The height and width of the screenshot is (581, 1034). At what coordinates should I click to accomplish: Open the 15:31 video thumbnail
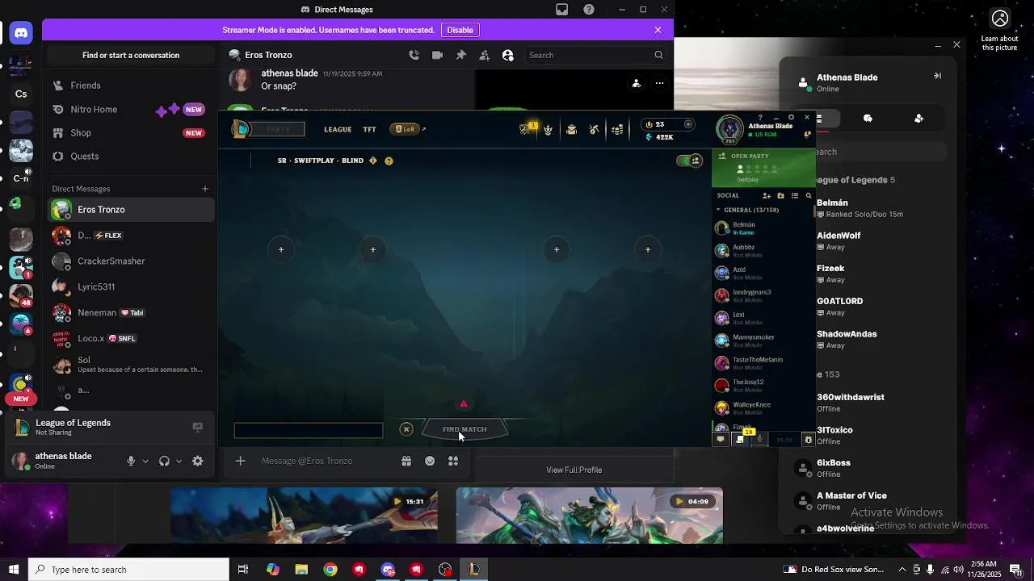(305, 516)
